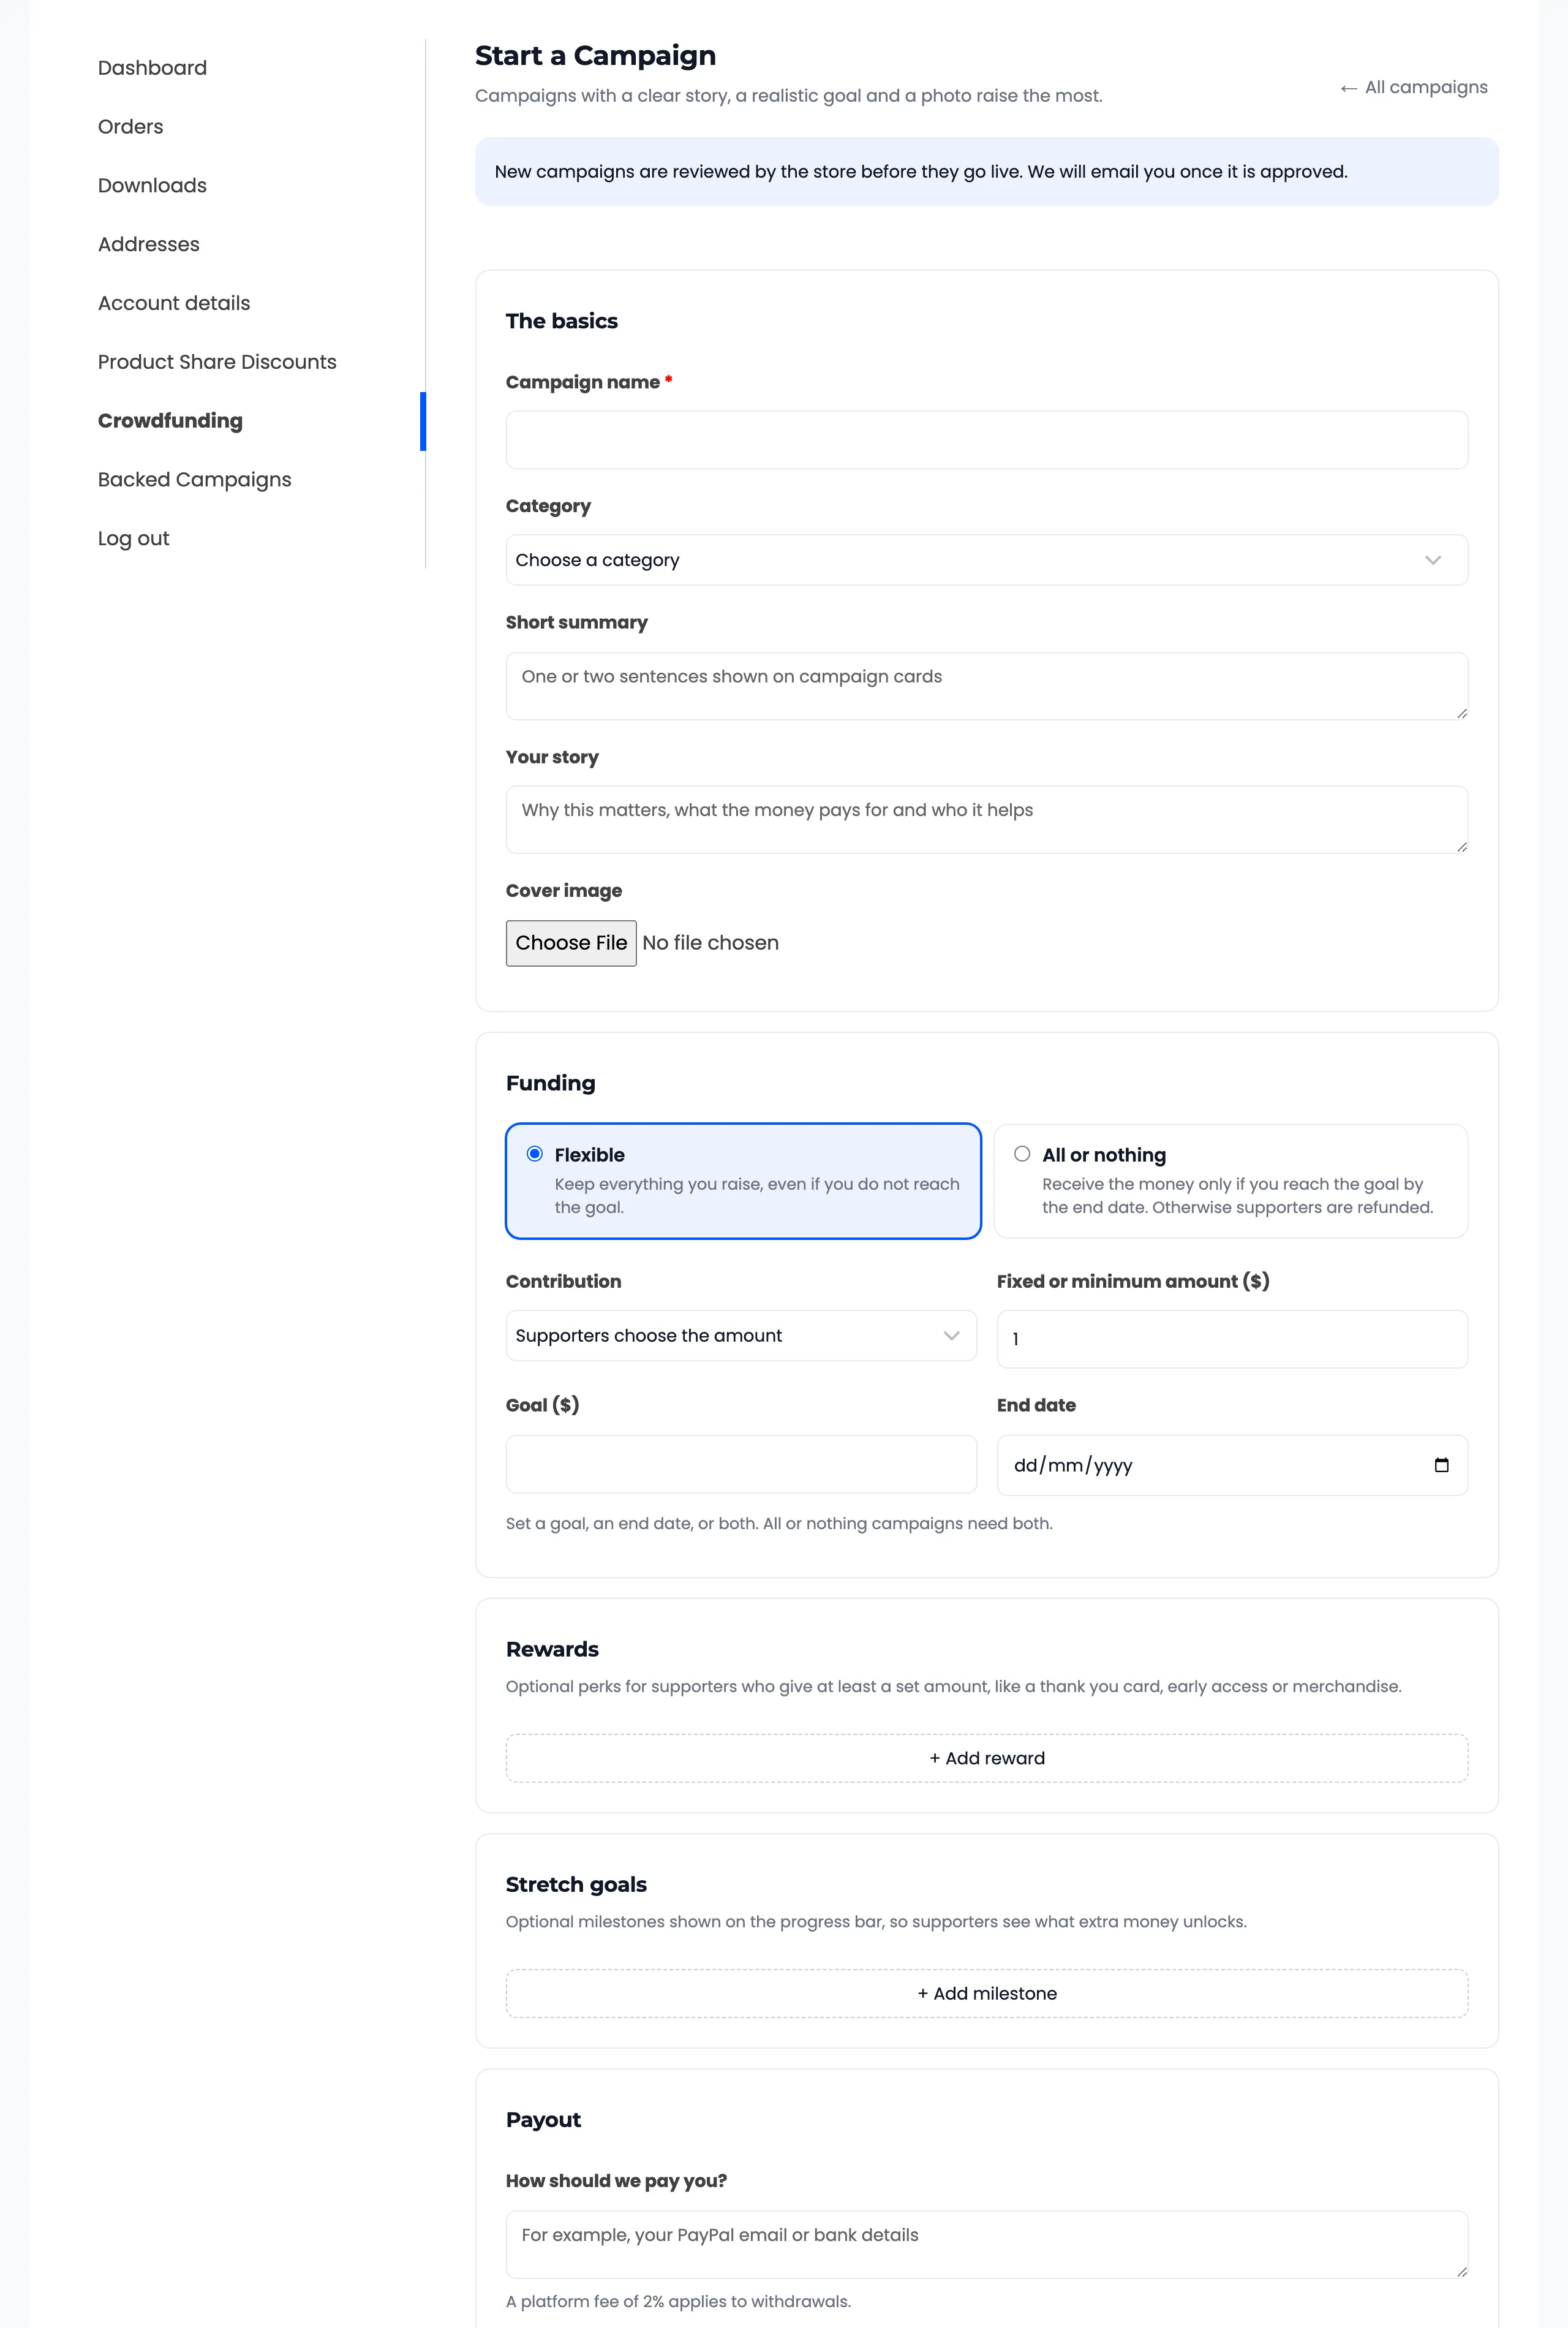Go back via All campaigns link

(1413, 87)
